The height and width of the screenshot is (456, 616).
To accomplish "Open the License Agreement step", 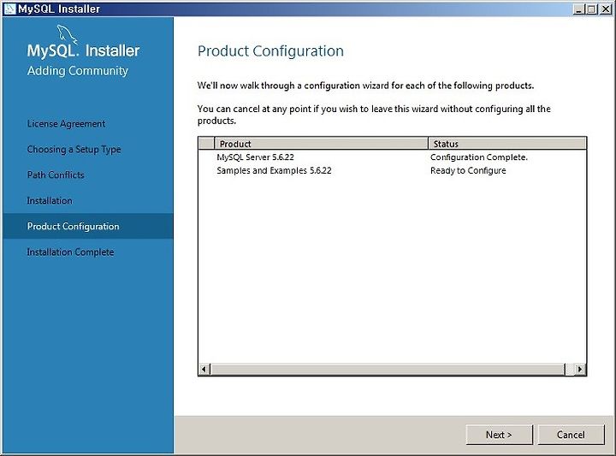I will pyautogui.click(x=66, y=124).
